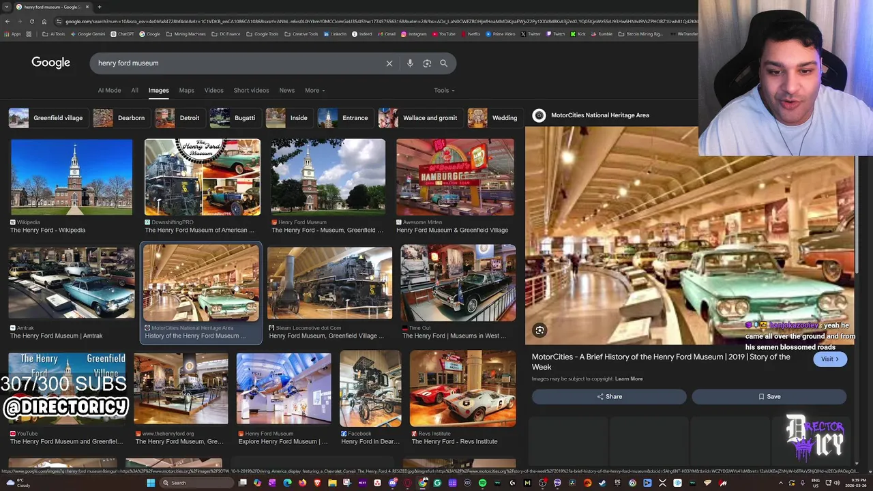Open the Creative Tools bookmark folder
Screen dimensions: 873x491
[x=301, y=34]
